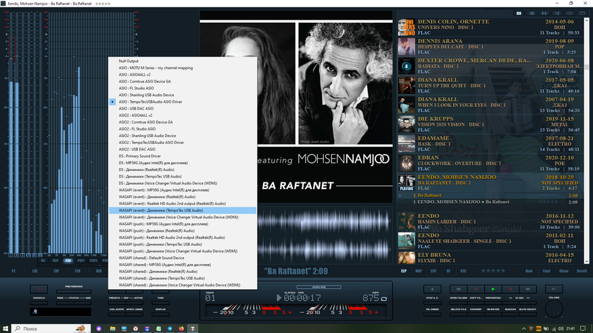593x333 pixels.
Task: Click the volume speaker icon in the system tray
Action: pyautogui.click(x=561, y=328)
